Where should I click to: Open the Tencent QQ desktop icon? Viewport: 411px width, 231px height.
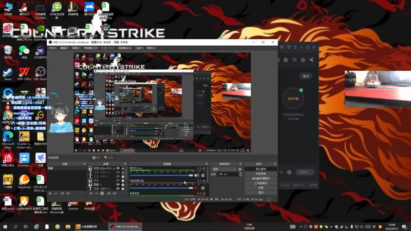[24, 9]
